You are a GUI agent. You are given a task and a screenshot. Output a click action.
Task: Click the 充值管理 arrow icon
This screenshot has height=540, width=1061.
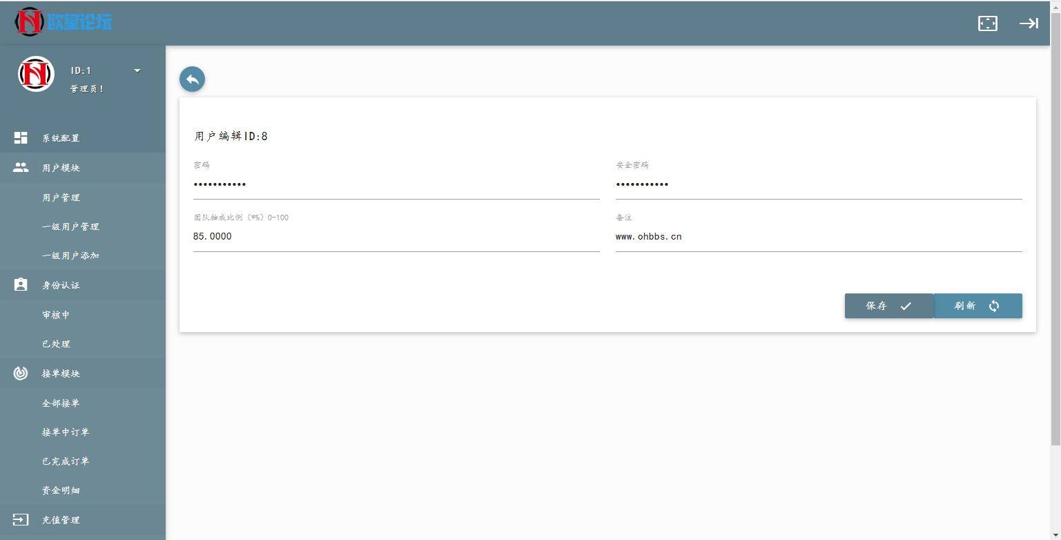coord(21,520)
